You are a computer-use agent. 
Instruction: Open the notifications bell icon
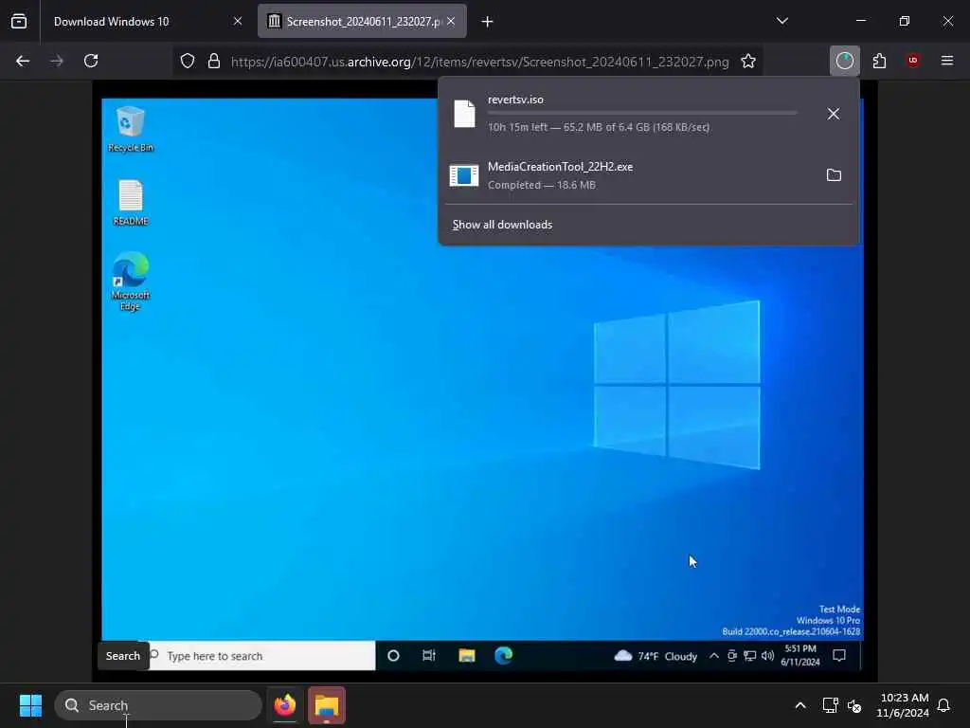tap(944, 705)
